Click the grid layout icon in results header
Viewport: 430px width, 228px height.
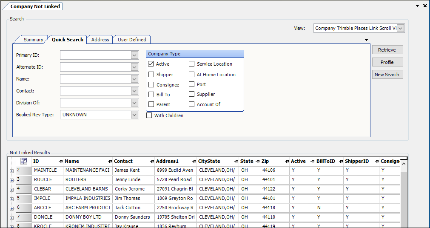pyautogui.click(x=24, y=161)
